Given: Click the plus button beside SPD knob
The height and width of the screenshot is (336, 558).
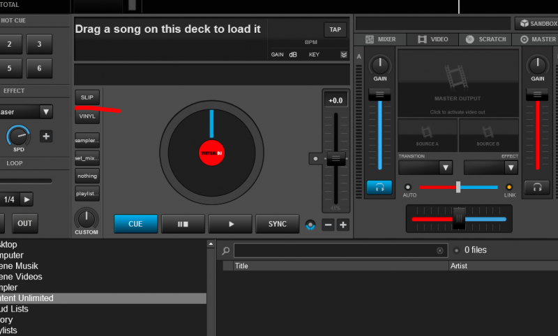Looking at the screenshot, I should coord(46,136).
